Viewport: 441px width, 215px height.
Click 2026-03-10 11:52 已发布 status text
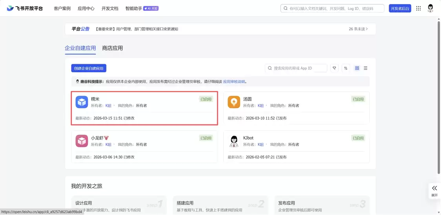click(x=266, y=118)
